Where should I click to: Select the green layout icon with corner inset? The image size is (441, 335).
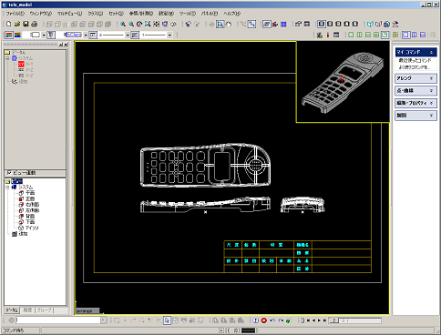[x=385, y=35]
